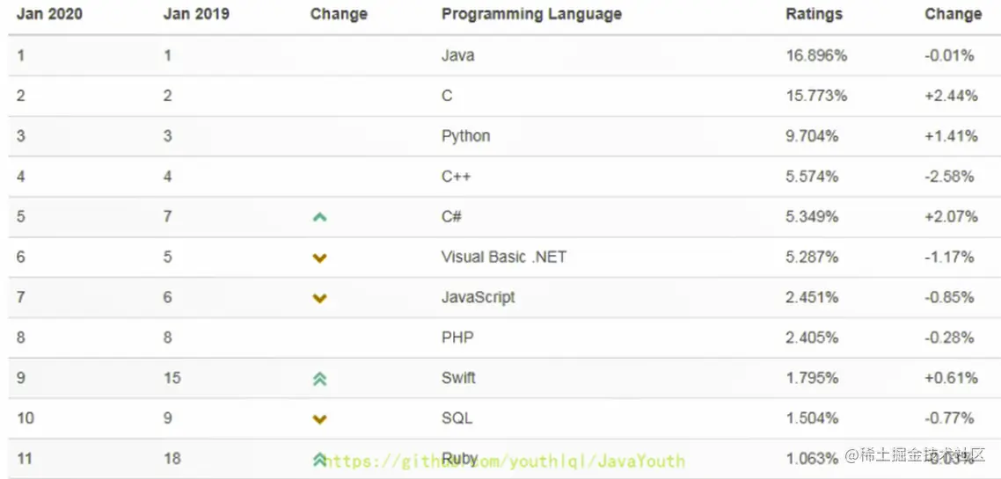Click the green up arrow beside C#
Screen dimensions: 1001x479
point(319,217)
